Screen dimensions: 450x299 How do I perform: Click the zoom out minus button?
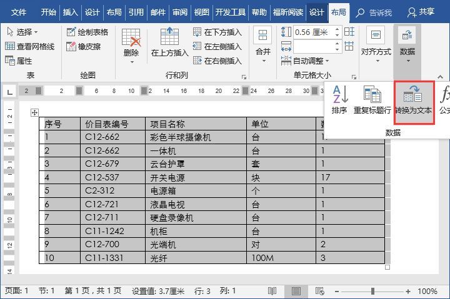pyautogui.click(x=337, y=292)
